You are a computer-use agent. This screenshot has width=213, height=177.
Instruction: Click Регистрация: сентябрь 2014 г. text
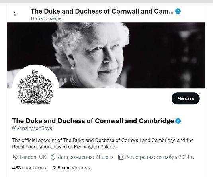tap(160, 157)
